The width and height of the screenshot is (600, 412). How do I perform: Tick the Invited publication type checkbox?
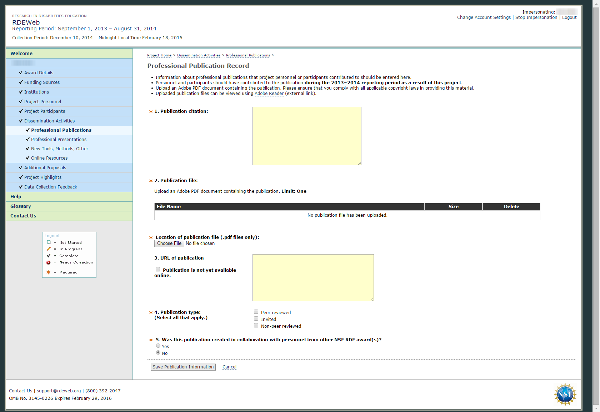tap(256, 319)
